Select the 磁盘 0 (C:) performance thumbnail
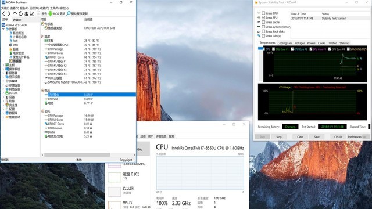372x209 pixels. click(115, 177)
